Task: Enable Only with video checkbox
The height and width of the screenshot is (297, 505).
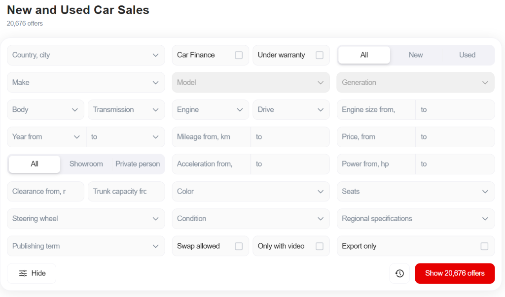Action: [x=320, y=246]
